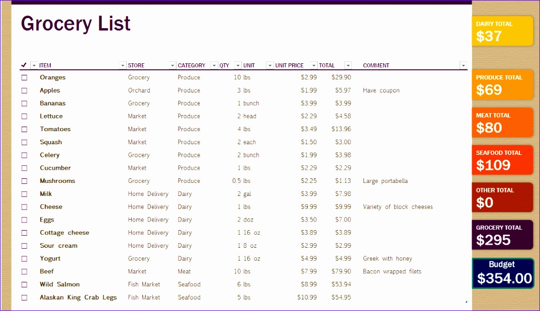Select the Seafood Total tile
Image resolution: width=540 pixels, height=311 pixels.
(503, 160)
